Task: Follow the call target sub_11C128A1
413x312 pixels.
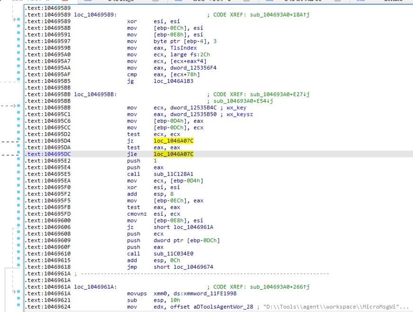Action: pos(174,174)
